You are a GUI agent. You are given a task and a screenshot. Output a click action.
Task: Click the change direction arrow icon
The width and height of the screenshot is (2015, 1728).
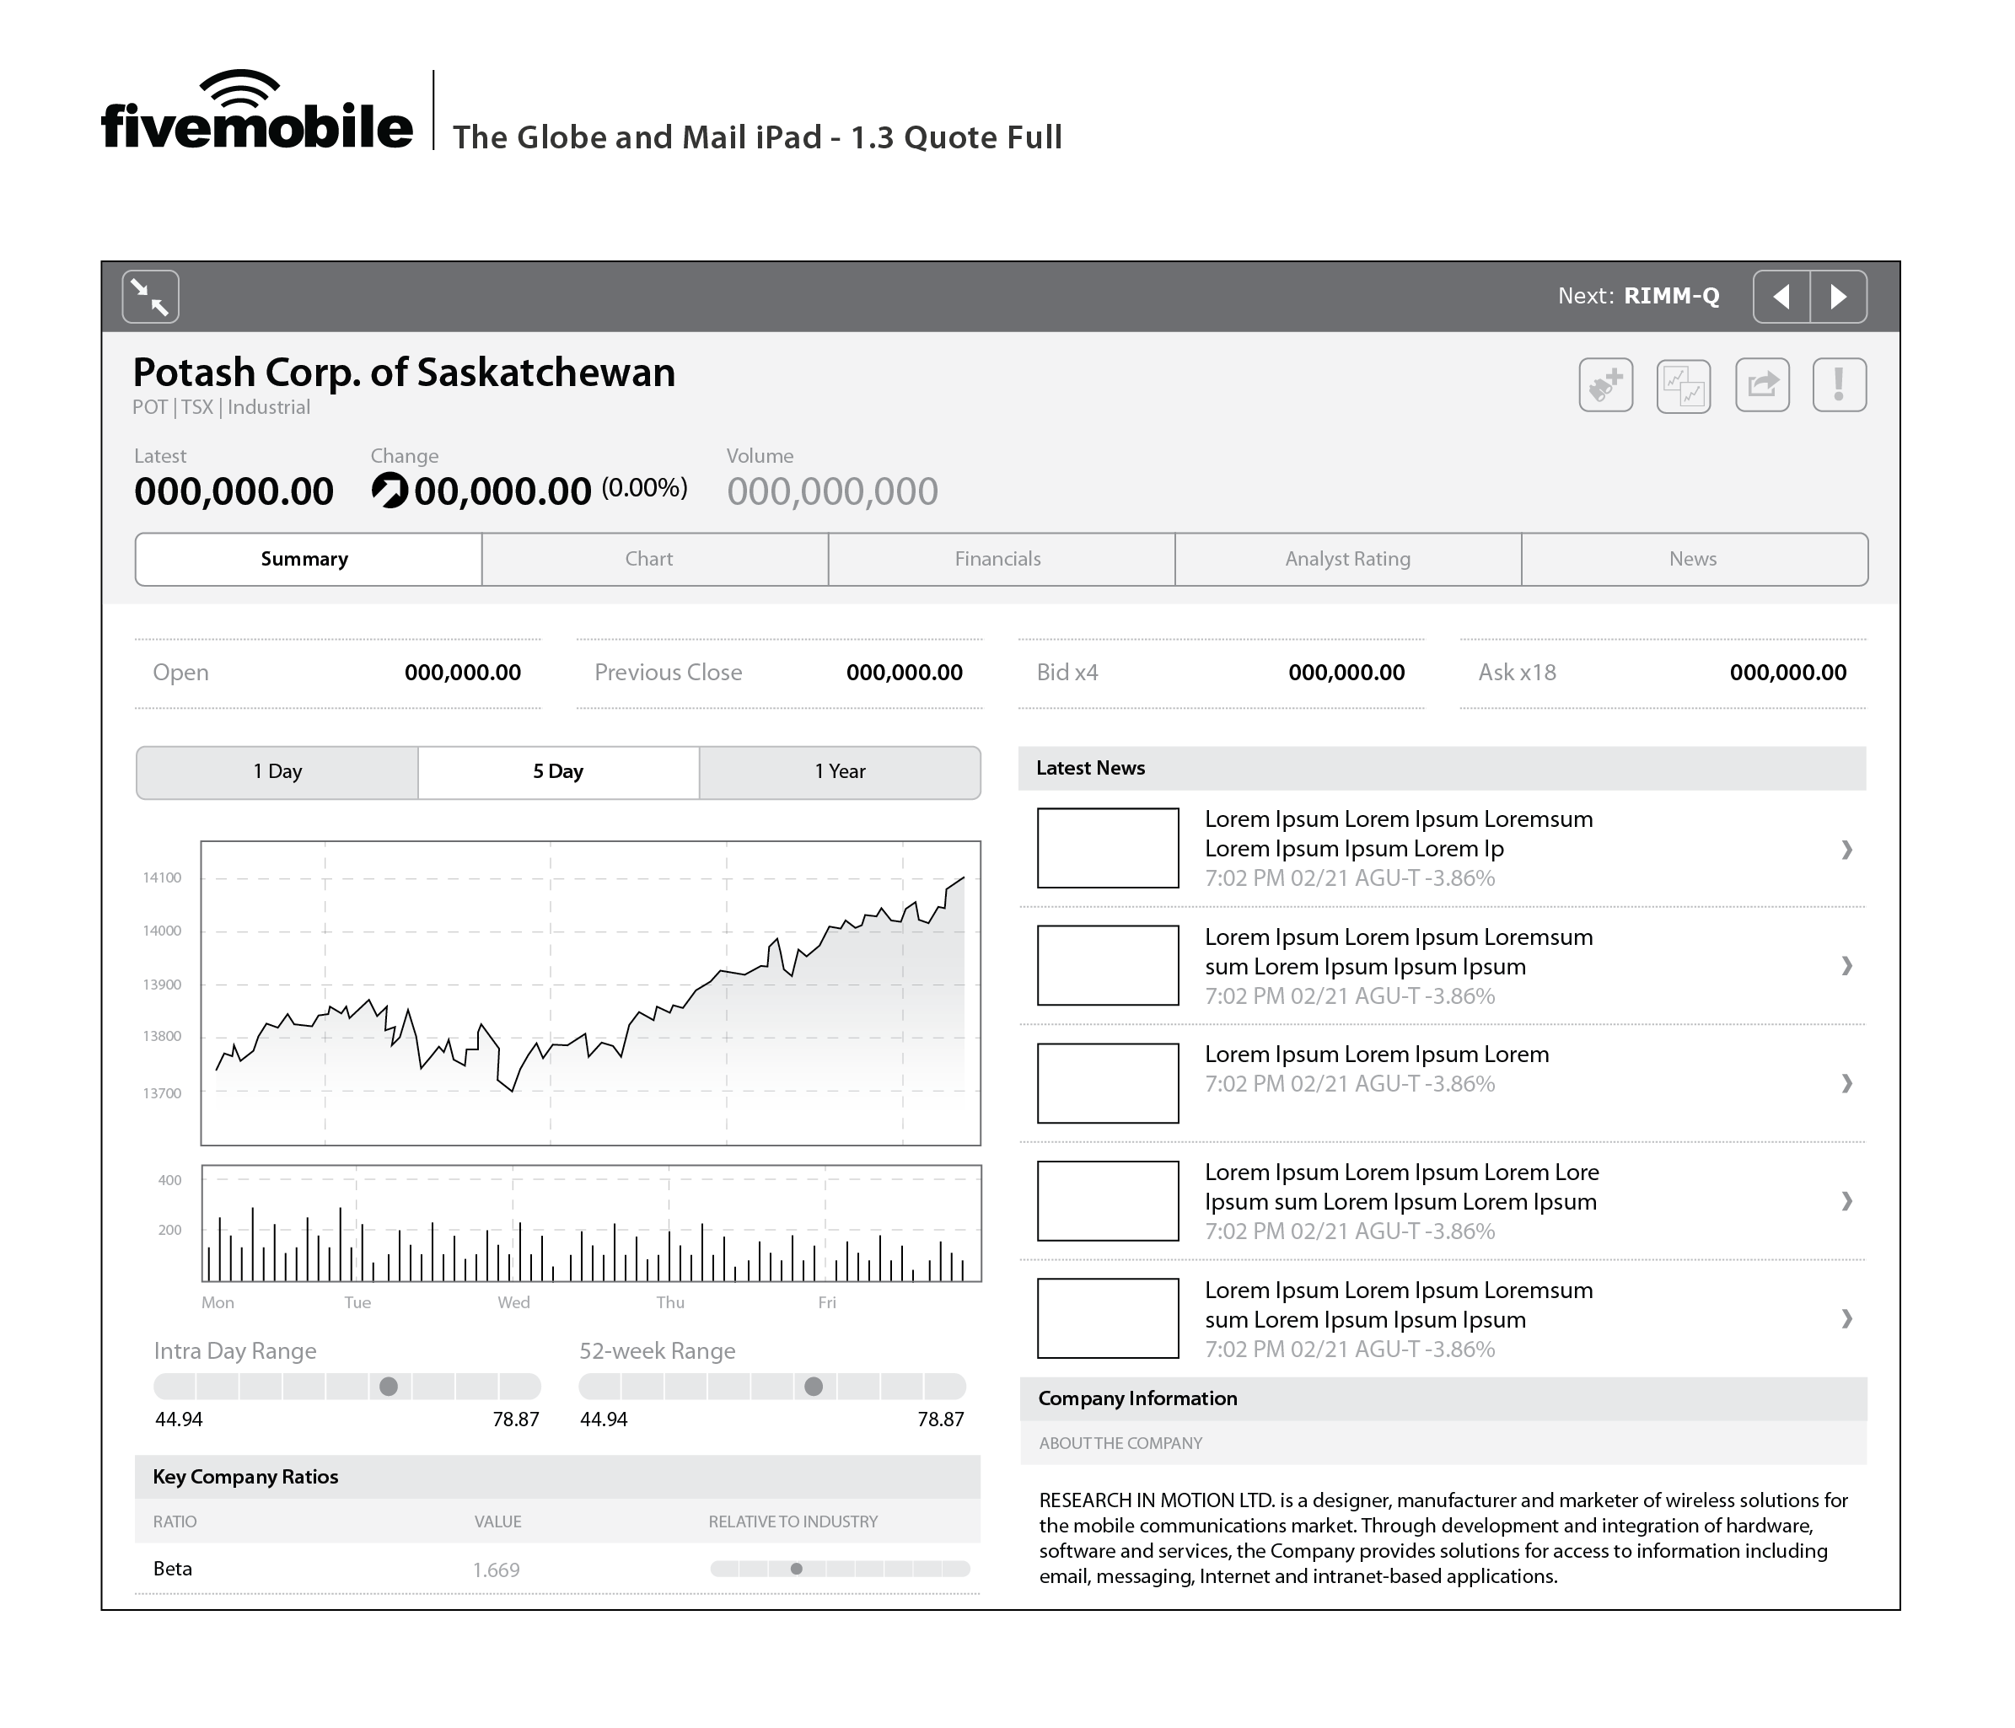click(390, 490)
